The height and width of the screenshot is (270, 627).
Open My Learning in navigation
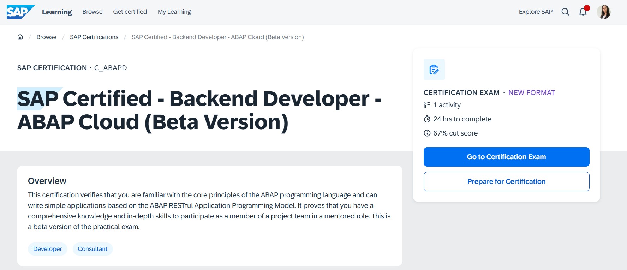[174, 12]
